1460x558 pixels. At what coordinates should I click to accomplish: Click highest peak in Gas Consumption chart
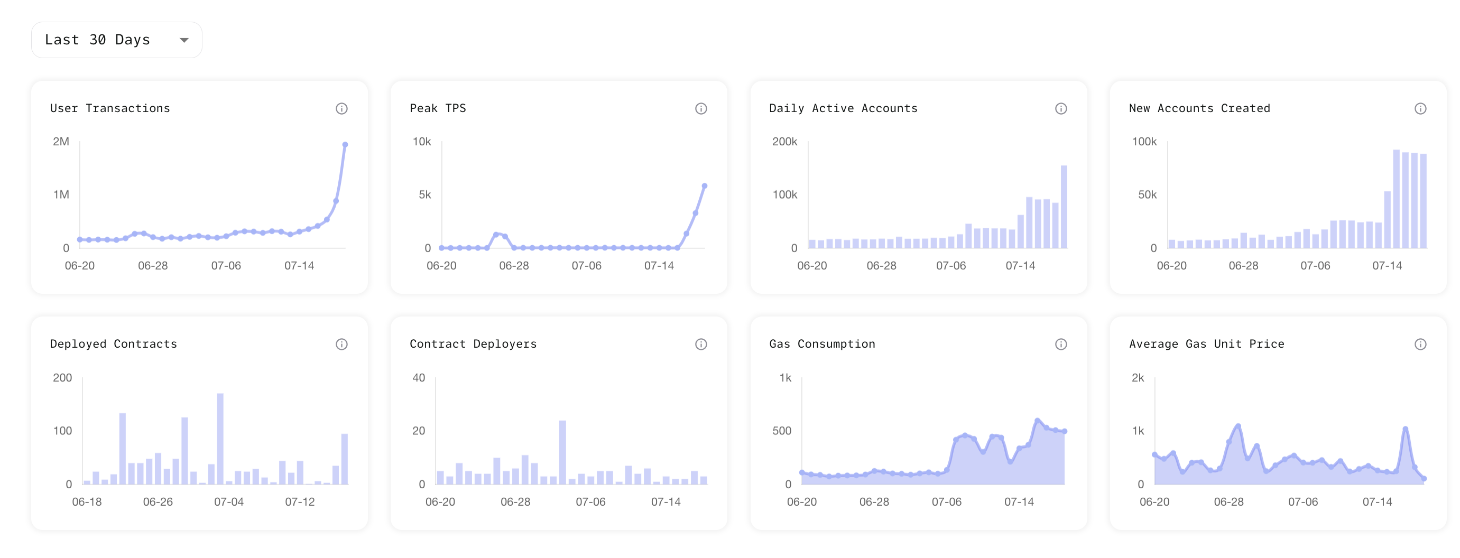pyautogui.click(x=1037, y=421)
